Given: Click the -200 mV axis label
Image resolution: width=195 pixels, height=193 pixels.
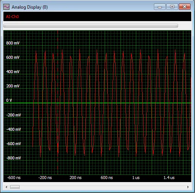Looking at the screenshot, I should pos(14,115).
